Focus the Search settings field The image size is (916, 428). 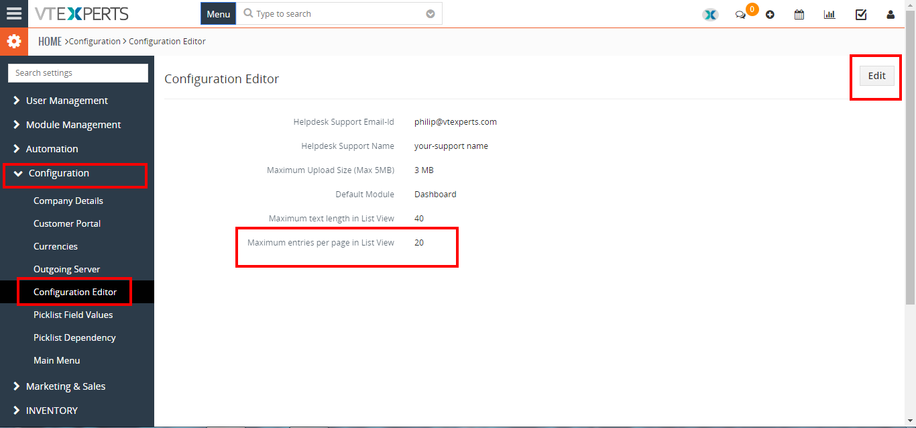click(78, 73)
